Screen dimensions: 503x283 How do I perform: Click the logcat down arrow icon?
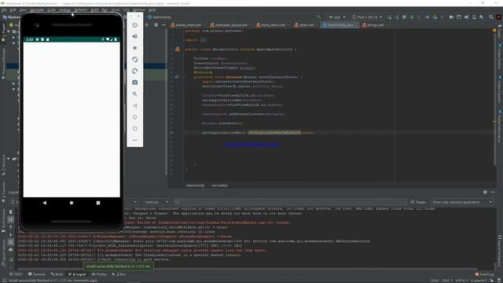point(10,234)
